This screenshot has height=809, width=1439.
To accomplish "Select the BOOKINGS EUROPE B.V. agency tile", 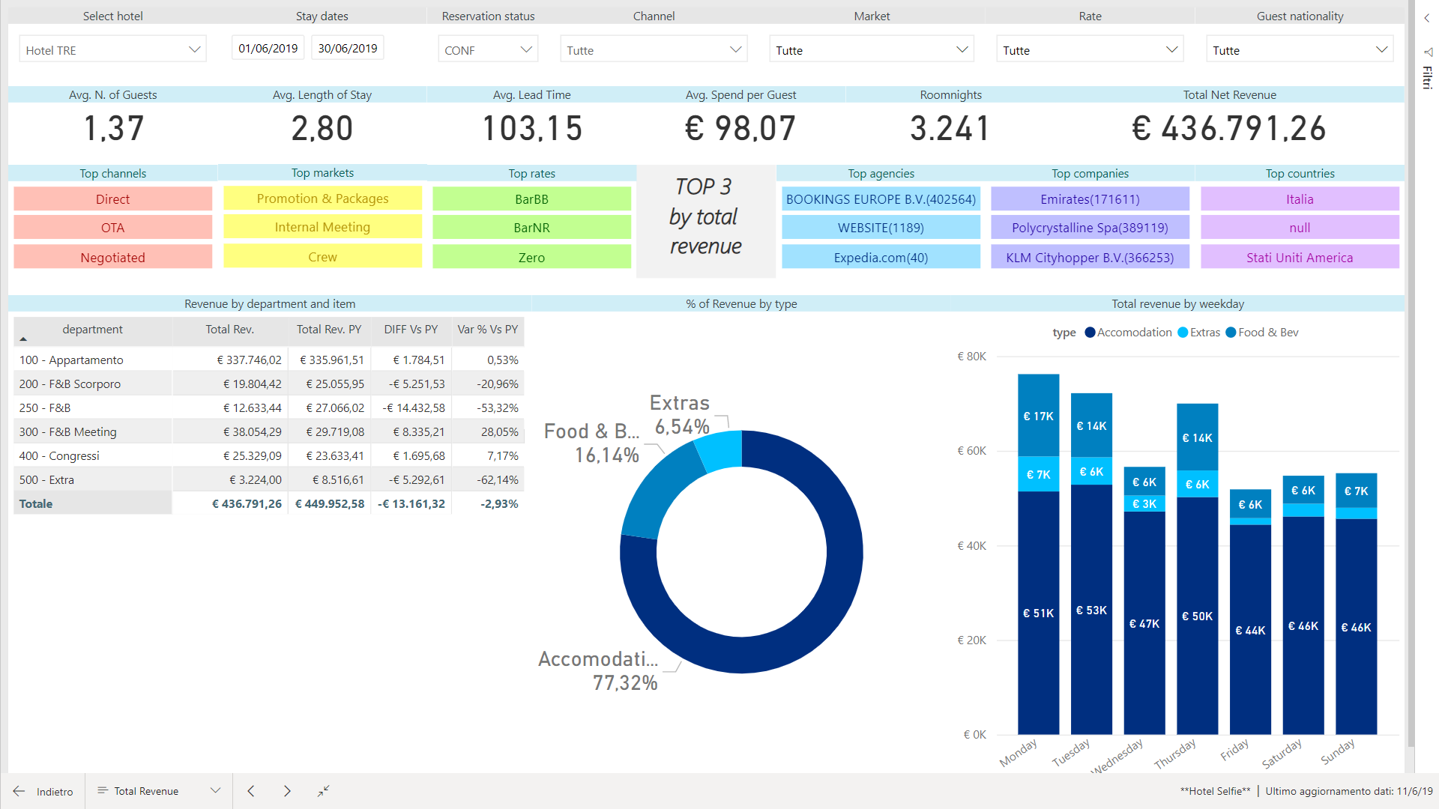I will 881,199.
